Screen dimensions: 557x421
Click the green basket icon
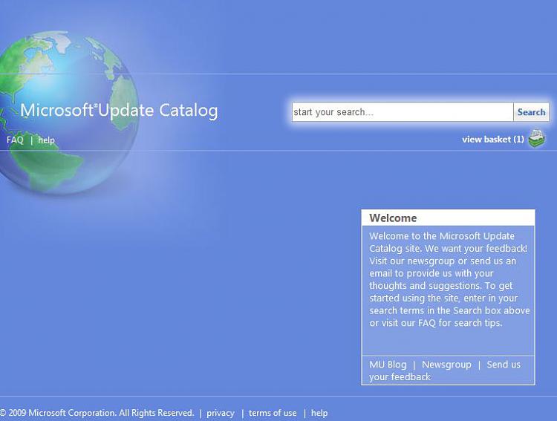tap(536, 139)
